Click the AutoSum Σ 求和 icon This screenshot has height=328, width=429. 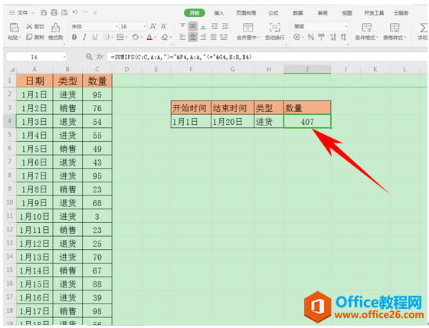point(423,31)
